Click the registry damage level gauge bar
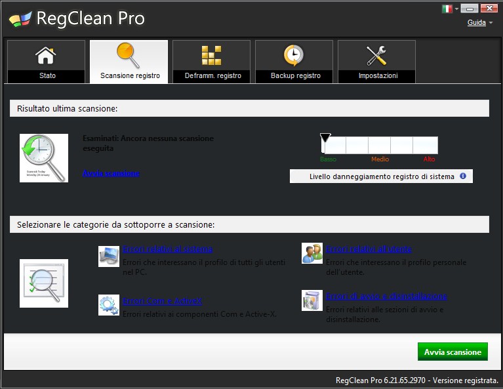 pyautogui.click(x=380, y=145)
